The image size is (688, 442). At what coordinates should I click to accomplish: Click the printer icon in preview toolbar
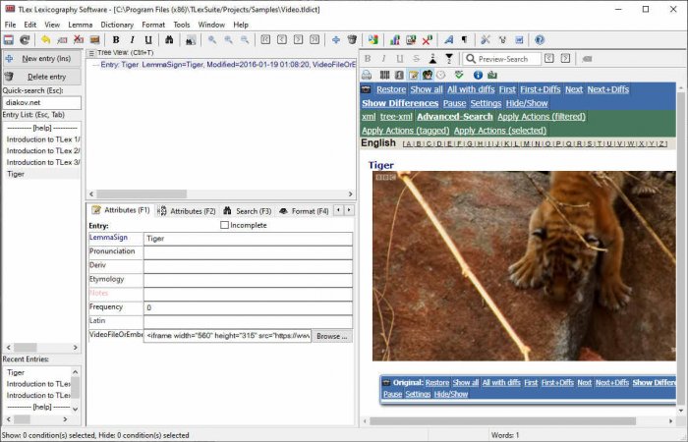coord(368,75)
